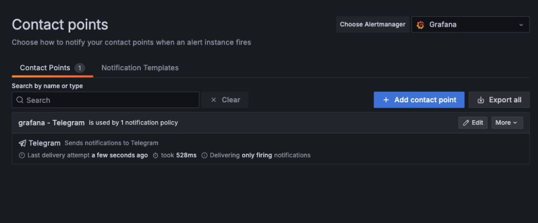Clear the search filter

[x=225, y=100]
